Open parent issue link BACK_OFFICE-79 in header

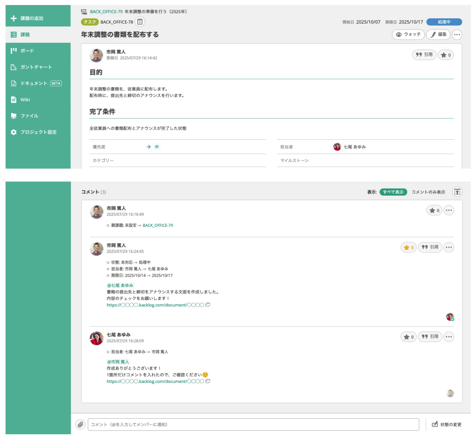point(106,12)
